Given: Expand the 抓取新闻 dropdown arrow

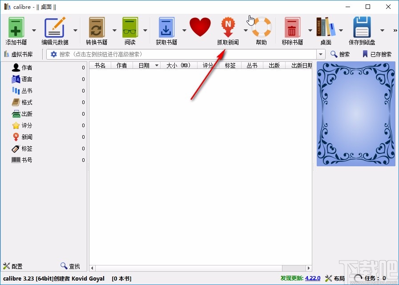Looking at the screenshot, I should (246, 30).
